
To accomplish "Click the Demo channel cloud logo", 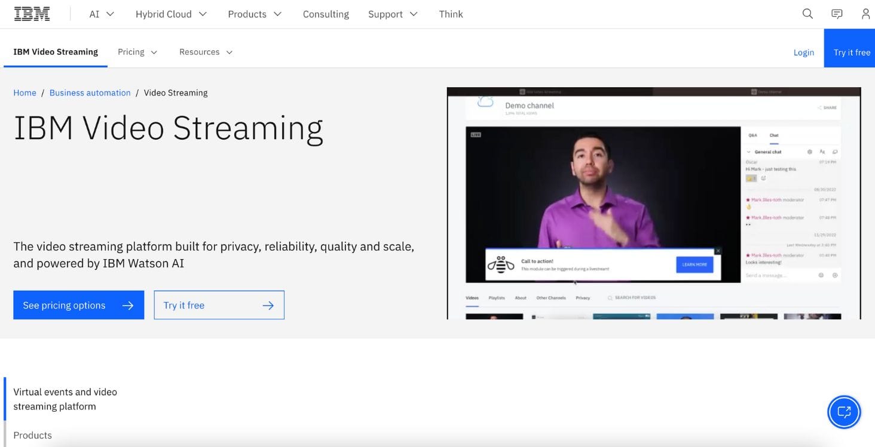I will 485,102.
